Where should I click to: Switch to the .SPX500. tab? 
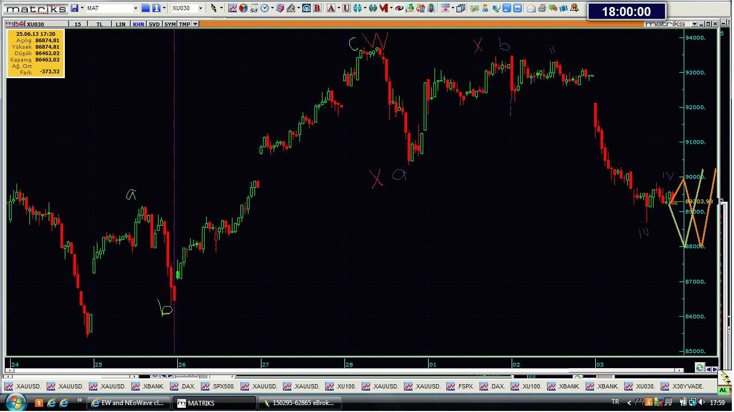pos(219,386)
